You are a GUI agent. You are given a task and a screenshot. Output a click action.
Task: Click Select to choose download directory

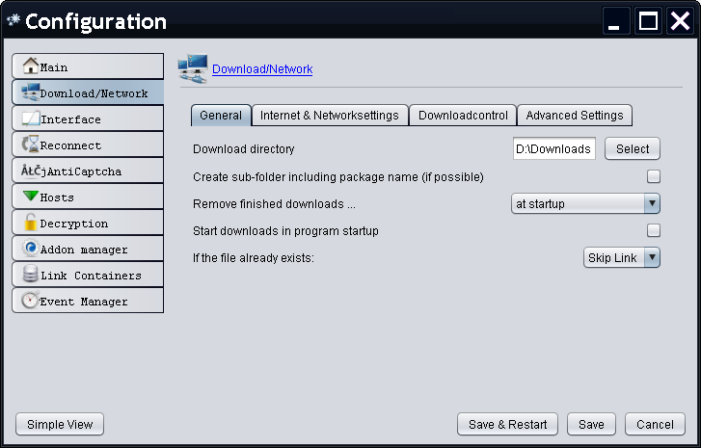coord(633,149)
